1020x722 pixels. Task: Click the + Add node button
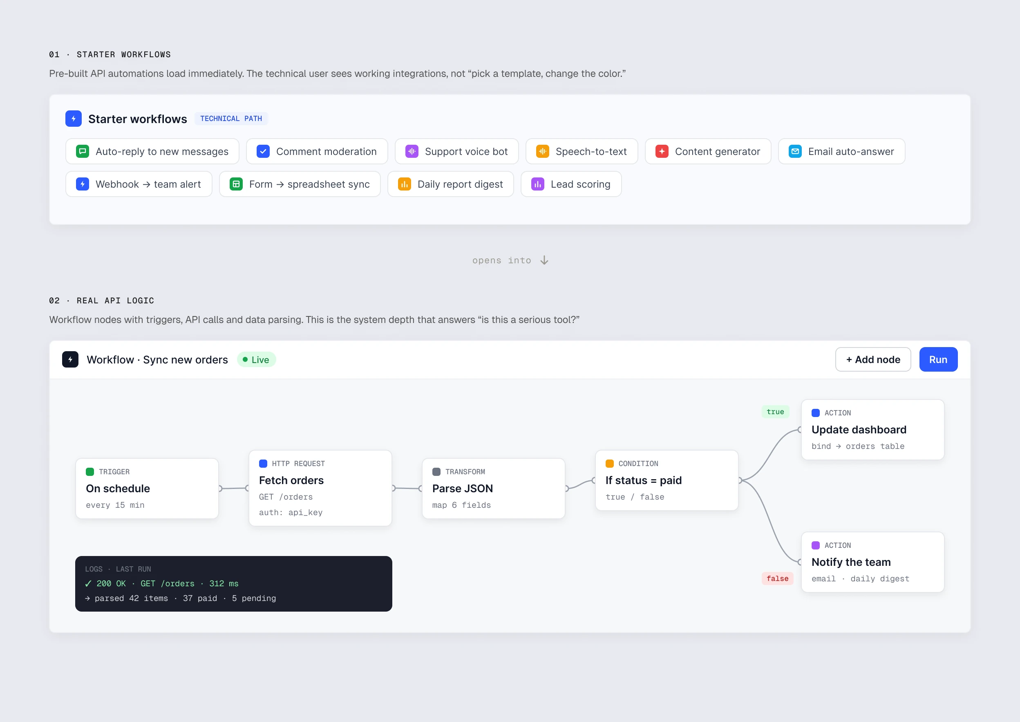click(x=873, y=359)
